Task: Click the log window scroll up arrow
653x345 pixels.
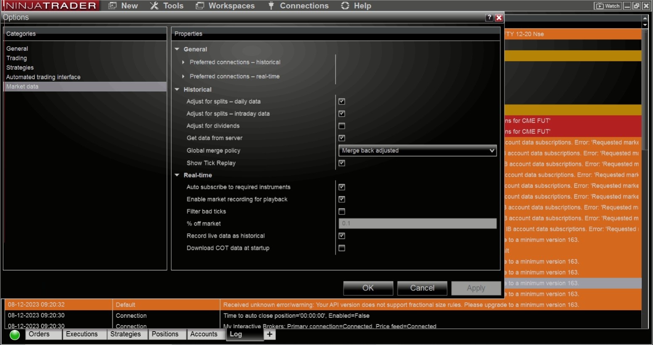Action: (645, 18)
